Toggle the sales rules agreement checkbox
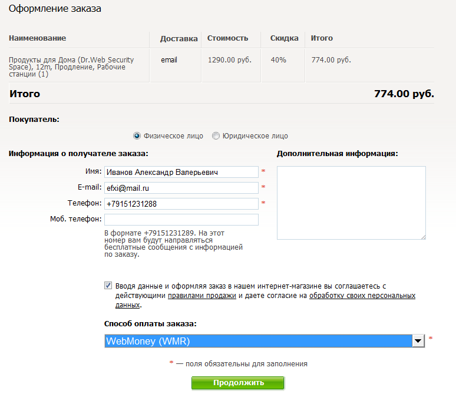This screenshot has width=456, height=394. (x=108, y=286)
